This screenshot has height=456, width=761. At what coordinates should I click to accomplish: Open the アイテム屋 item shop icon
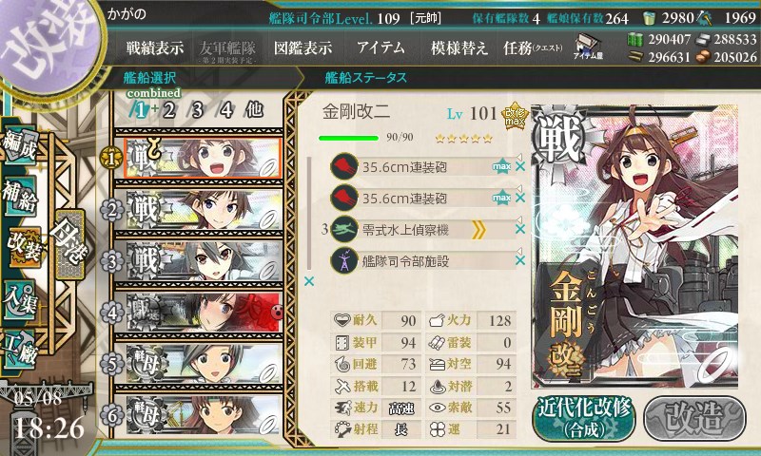(588, 47)
